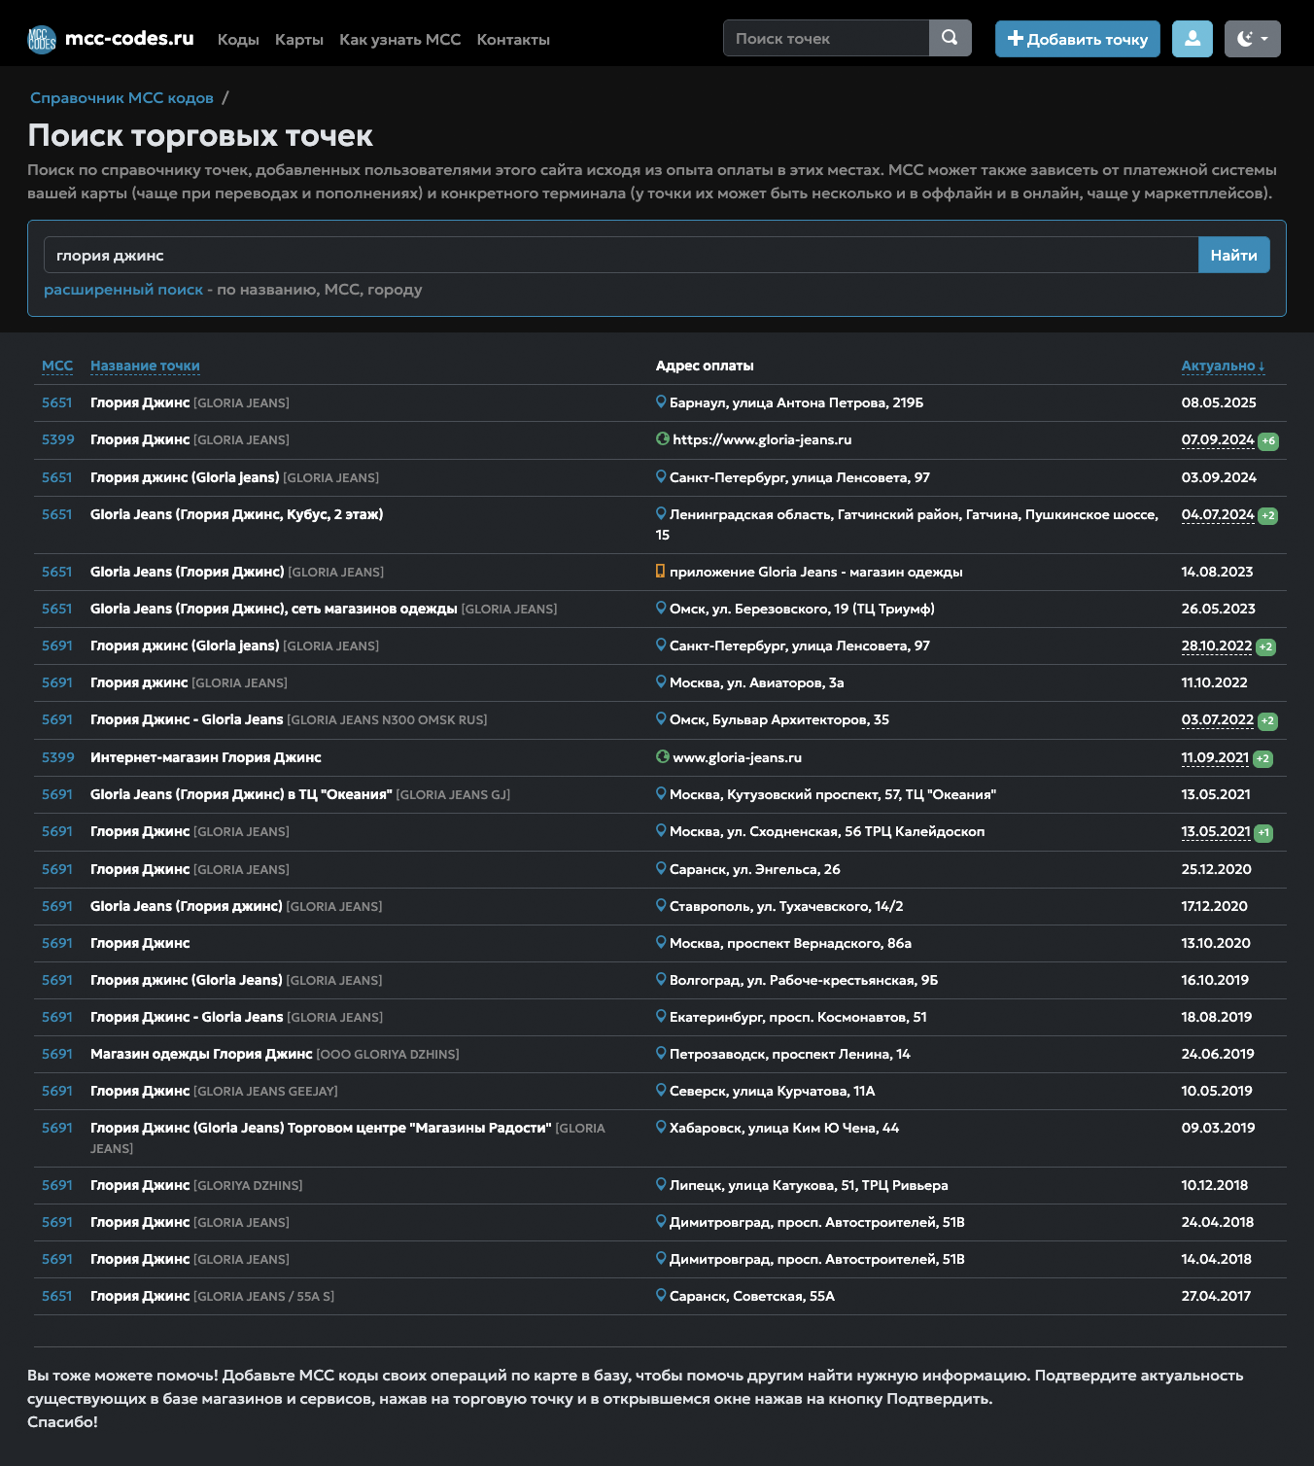Viewport: 1314px width, 1466px height.
Task: Click map pin icon for Хабаровск, улица Ким Ю Чена
Action: pyautogui.click(x=661, y=1127)
